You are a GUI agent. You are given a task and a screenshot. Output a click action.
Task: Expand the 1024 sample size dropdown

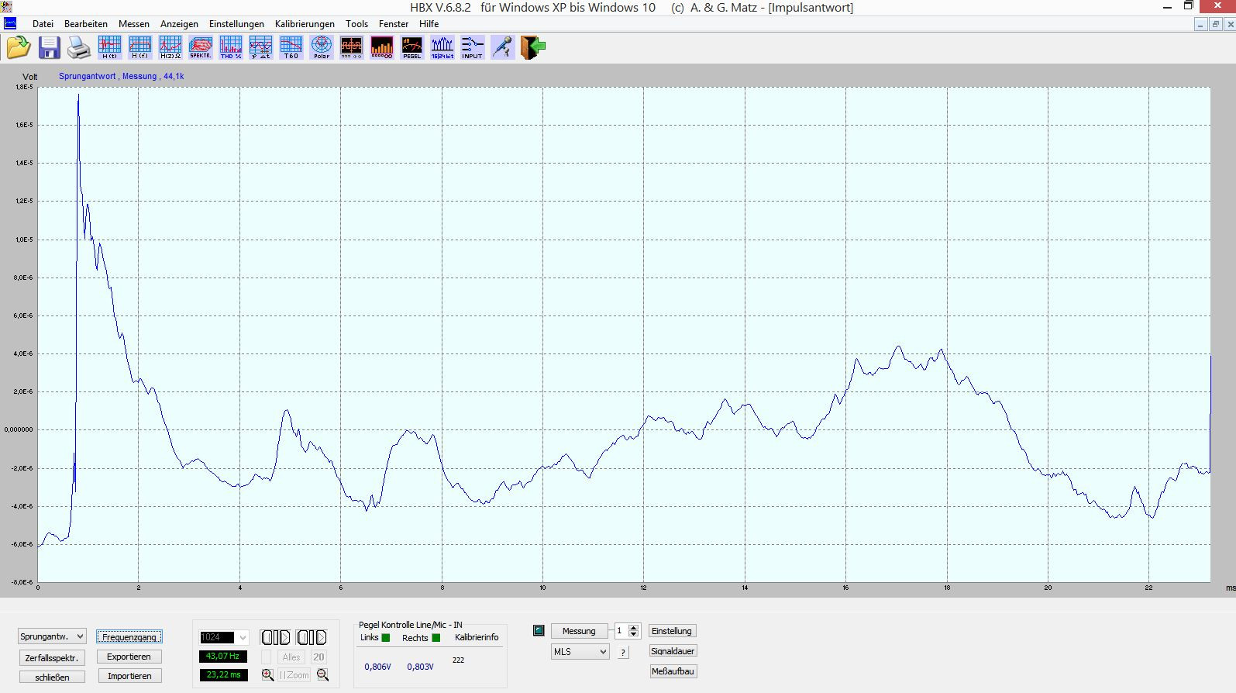click(x=224, y=637)
